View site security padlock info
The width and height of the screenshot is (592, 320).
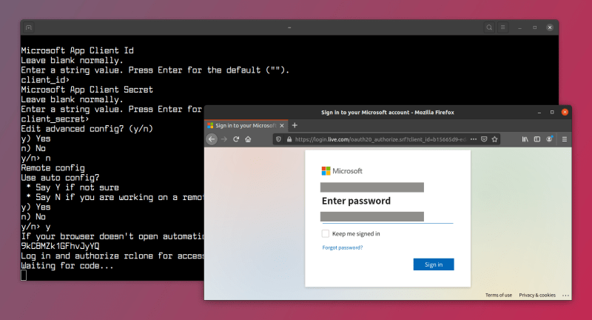pyautogui.click(x=289, y=139)
